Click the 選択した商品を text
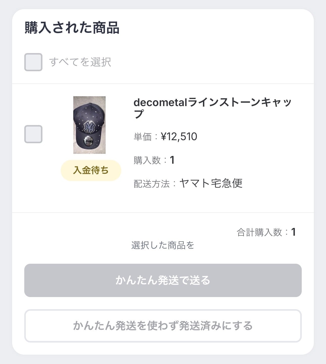This screenshot has width=326, height=364. [163, 245]
